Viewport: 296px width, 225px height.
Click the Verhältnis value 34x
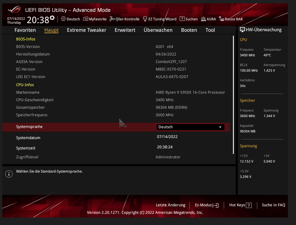(x=243, y=86)
